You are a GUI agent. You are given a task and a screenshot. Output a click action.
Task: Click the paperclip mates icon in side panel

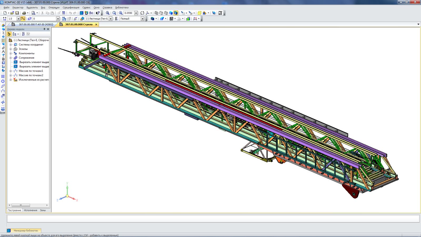coord(3,48)
